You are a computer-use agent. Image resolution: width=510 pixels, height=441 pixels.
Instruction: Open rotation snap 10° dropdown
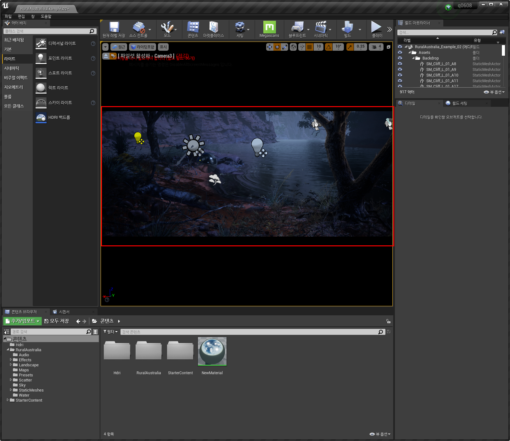[x=338, y=47]
